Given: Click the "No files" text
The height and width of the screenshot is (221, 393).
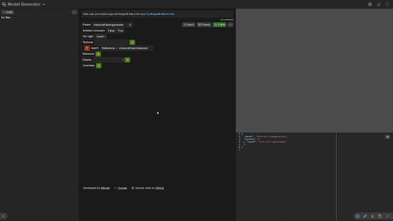Looking at the screenshot, I should coord(6,18).
